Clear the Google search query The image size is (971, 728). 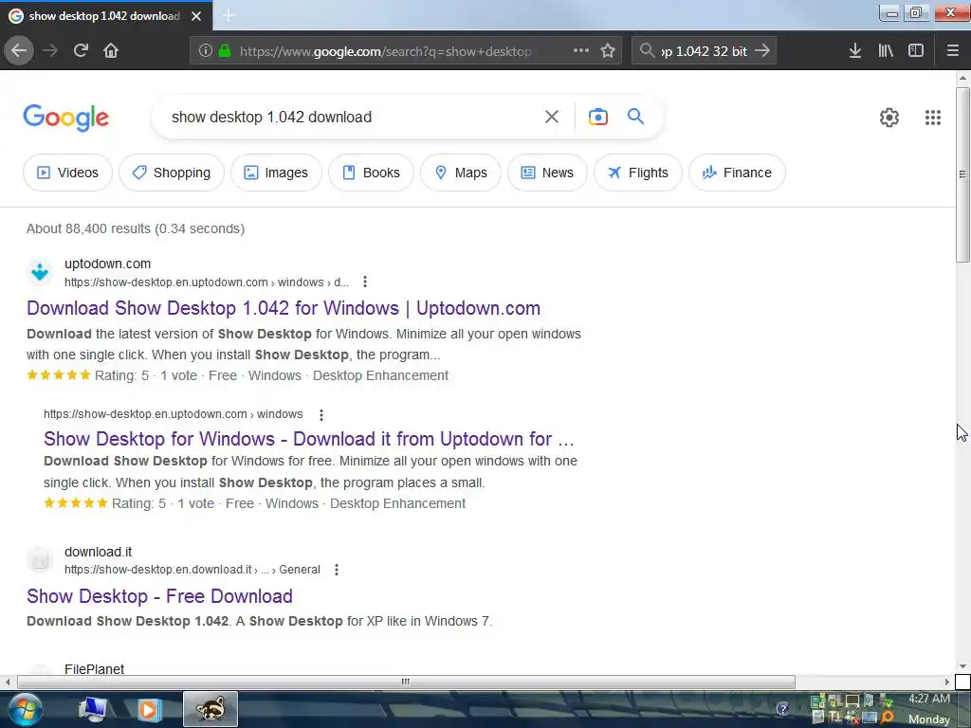pyautogui.click(x=552, y=117)
